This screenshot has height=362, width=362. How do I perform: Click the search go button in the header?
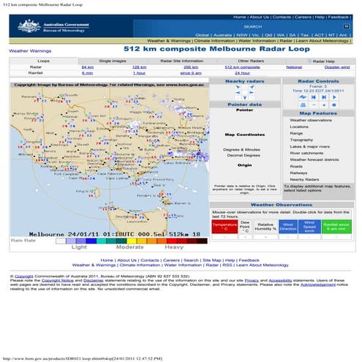(x=347, y=26)
